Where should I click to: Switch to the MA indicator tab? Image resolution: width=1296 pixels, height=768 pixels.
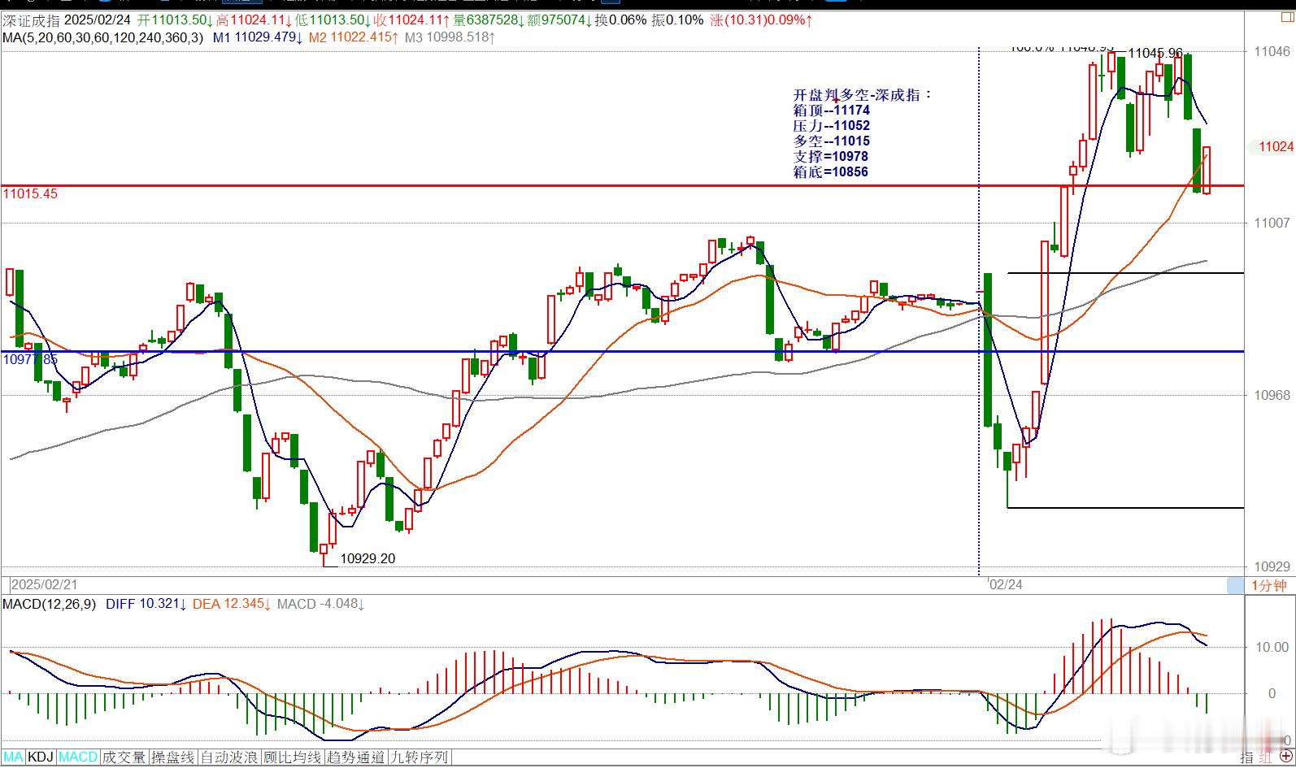tap(14, 757)
